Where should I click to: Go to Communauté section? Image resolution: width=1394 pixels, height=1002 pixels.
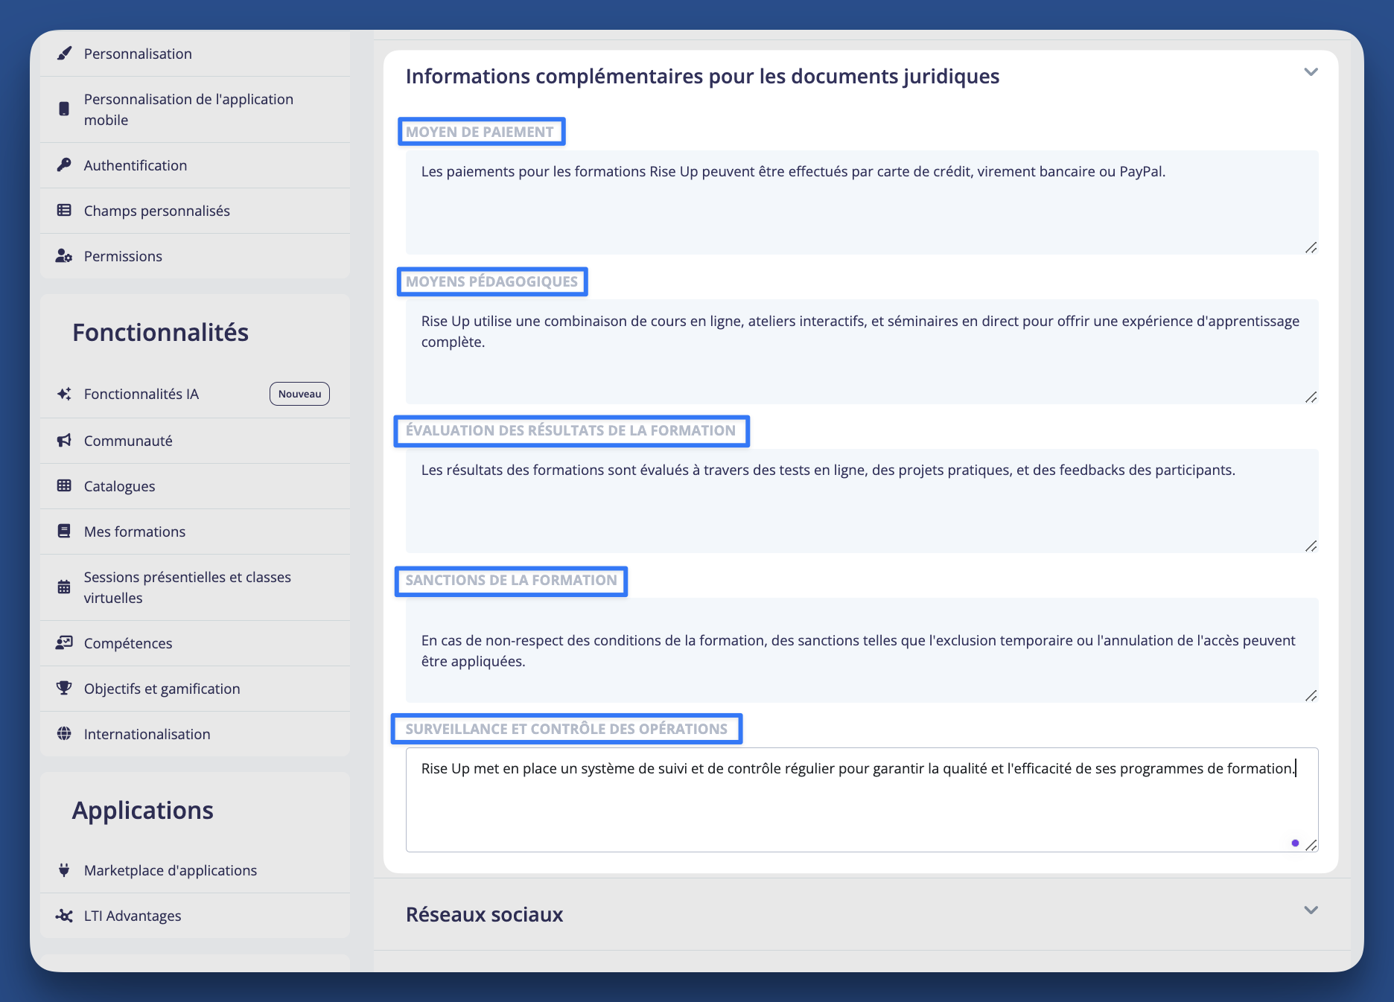point(195,441)
